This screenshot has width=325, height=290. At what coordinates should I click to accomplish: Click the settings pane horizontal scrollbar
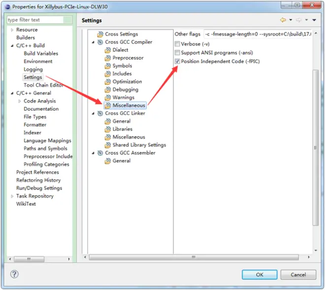coord(194,257)
